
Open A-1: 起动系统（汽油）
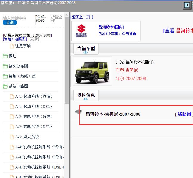click(34, 96)
